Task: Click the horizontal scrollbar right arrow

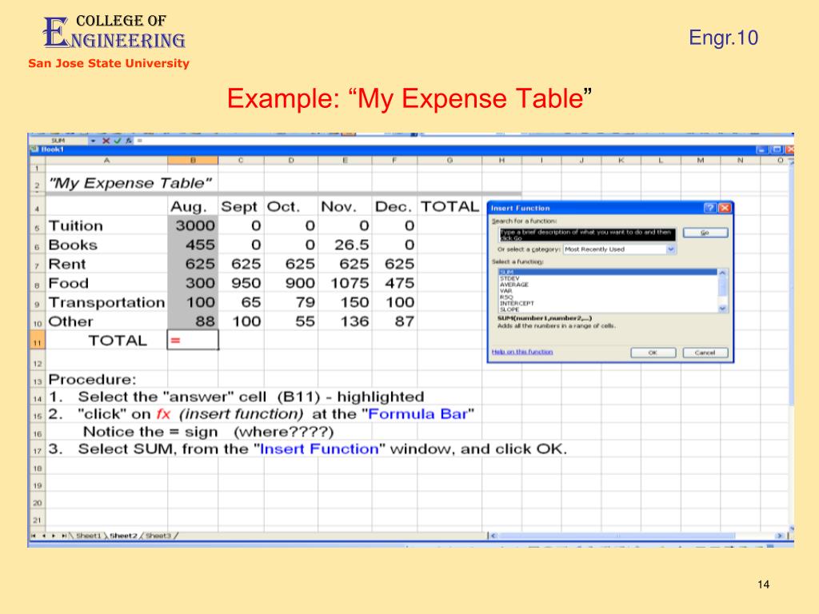Action: pyautogui.click(x=780, y=536)
